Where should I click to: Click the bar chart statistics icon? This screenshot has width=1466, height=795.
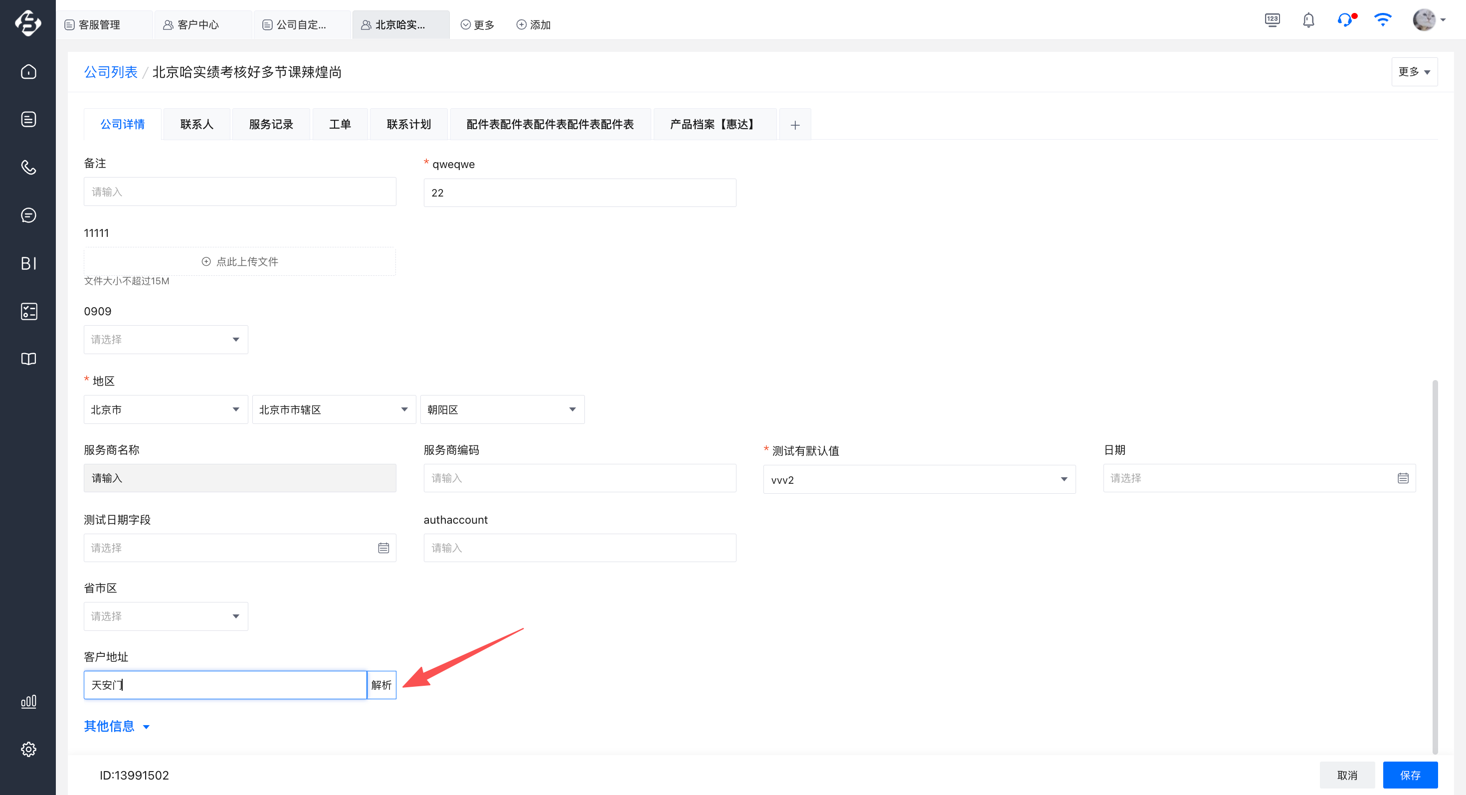click(x=28, y=701)
